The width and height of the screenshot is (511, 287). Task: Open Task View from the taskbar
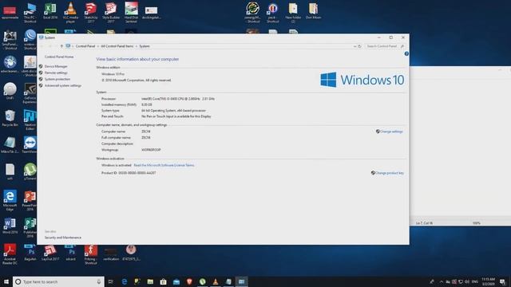tap(111, 281)
